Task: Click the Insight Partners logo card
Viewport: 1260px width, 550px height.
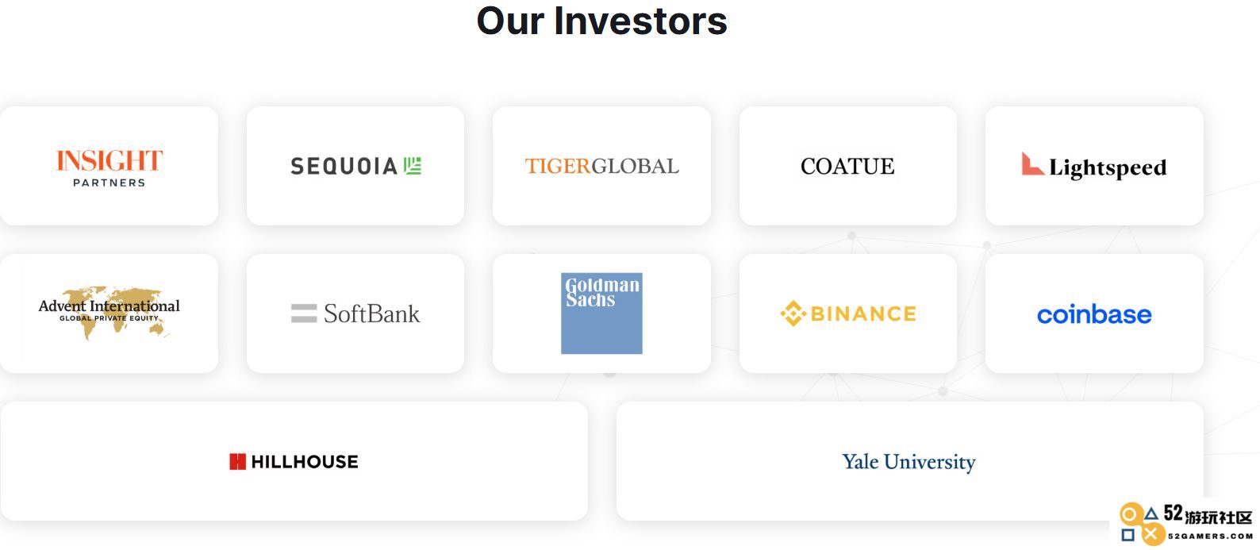Action: point(109,166)
